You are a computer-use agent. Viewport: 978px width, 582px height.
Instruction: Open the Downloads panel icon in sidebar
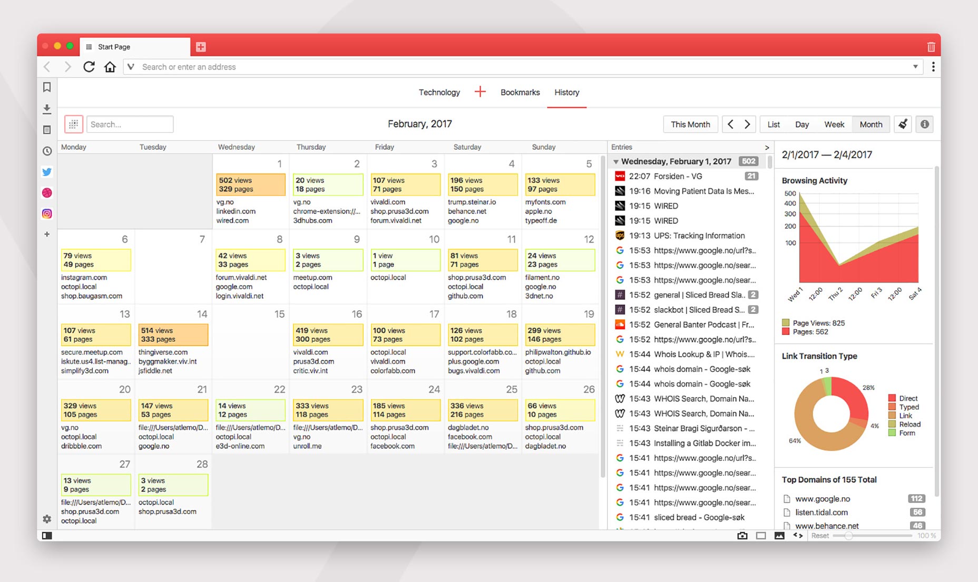[x=47, y=108]
